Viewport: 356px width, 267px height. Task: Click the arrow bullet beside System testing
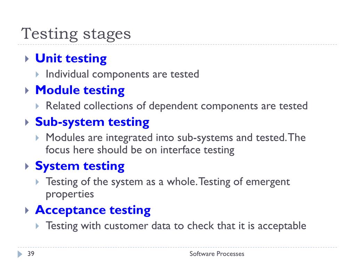[x=27, y=167]
